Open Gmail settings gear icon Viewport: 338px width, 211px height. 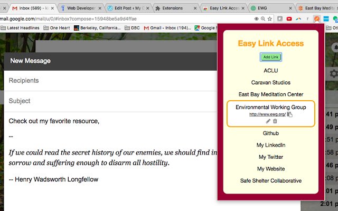pyautogui.click(x=334, y=74)
